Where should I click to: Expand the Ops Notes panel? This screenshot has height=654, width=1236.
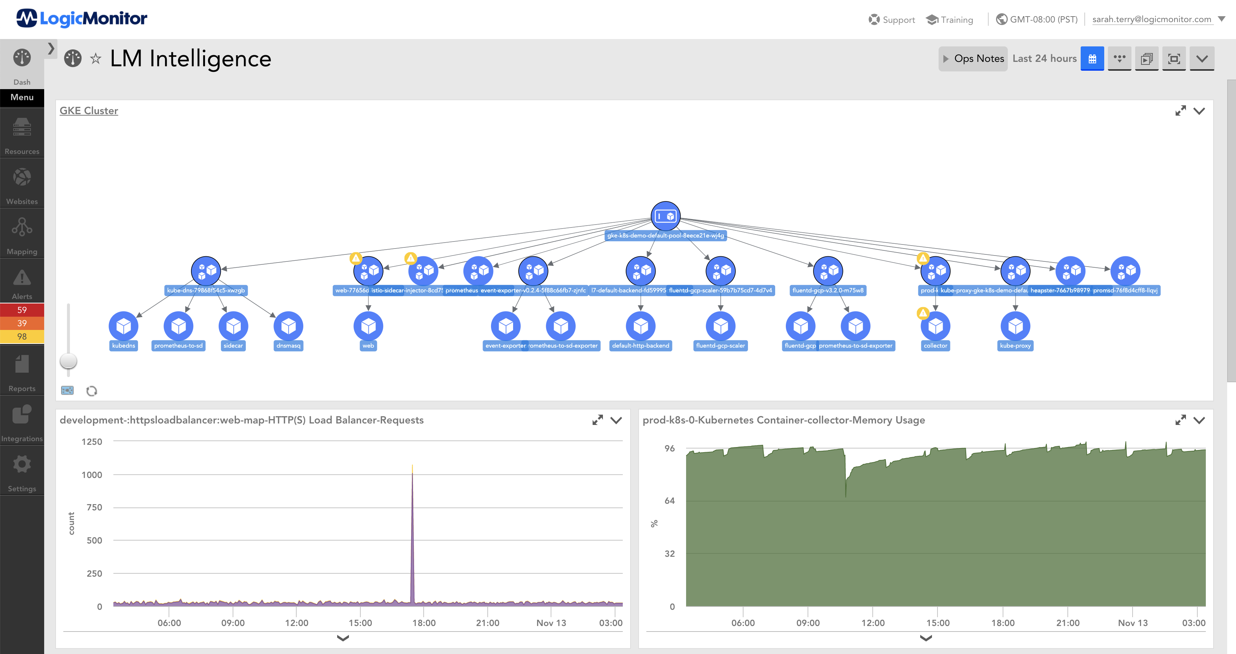pyautogui.click(x=973, y=59)
